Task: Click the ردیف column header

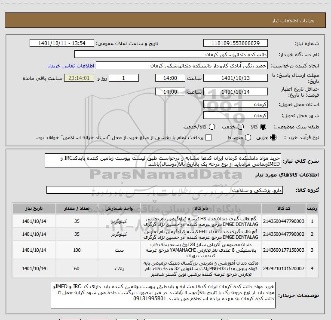Action: (x=312, y=208)
